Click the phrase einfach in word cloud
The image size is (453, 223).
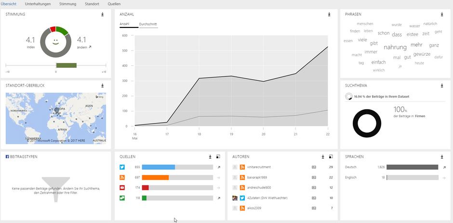click(378, 62)
